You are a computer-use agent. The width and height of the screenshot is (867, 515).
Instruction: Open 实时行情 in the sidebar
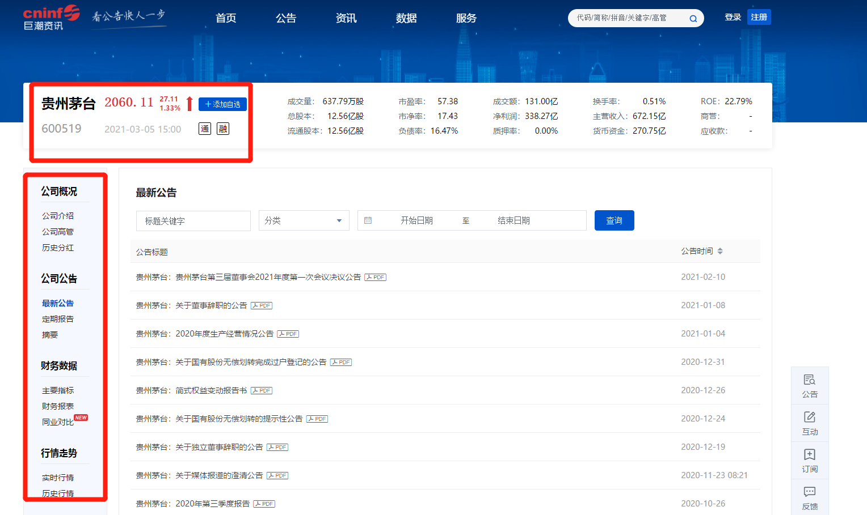[58, 478]
